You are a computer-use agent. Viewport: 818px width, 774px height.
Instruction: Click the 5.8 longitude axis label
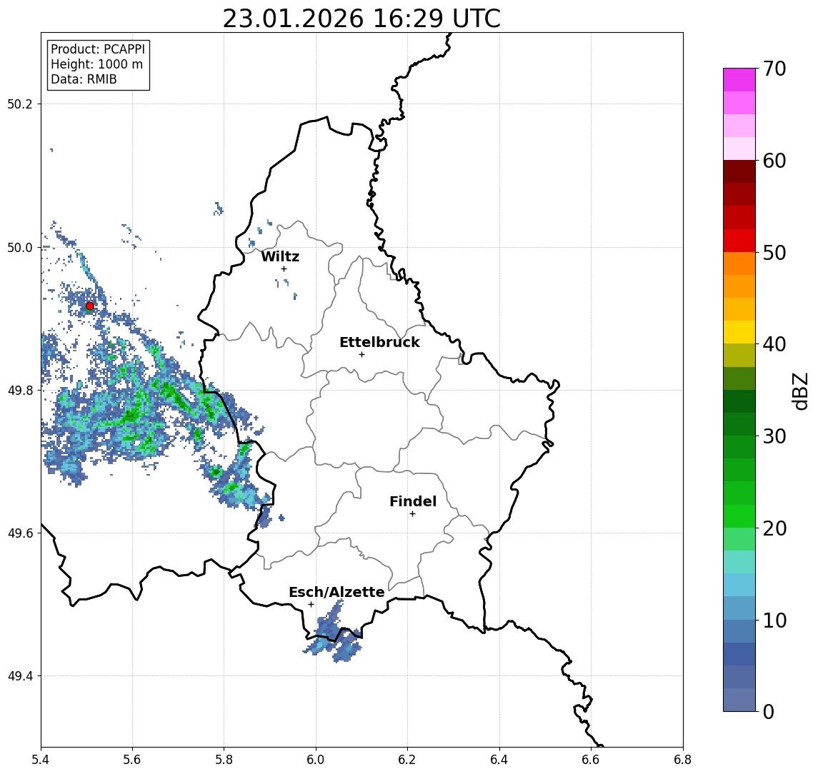224,760
